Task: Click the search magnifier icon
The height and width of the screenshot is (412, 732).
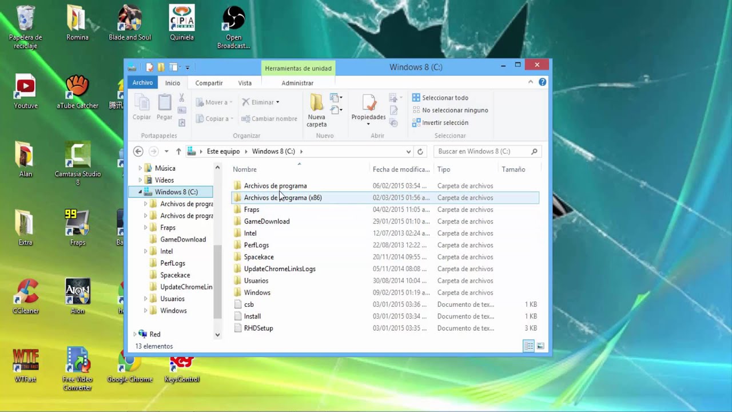Action: click(x=534, y=152)
